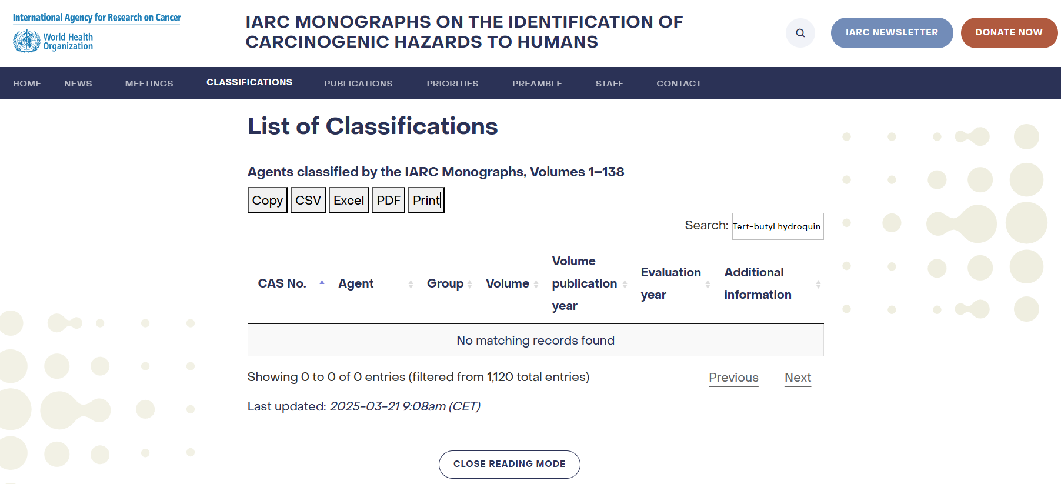Subscribe via IARC Newsletter button
The image size is (1061, 484).
(892, 32)
